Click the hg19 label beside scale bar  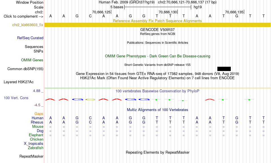[198, 7]
